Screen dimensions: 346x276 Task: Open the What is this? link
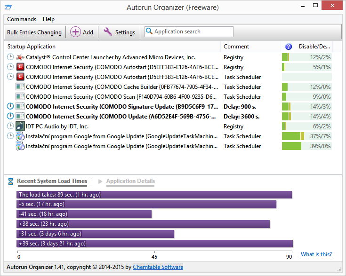click(x=316, y=254)
